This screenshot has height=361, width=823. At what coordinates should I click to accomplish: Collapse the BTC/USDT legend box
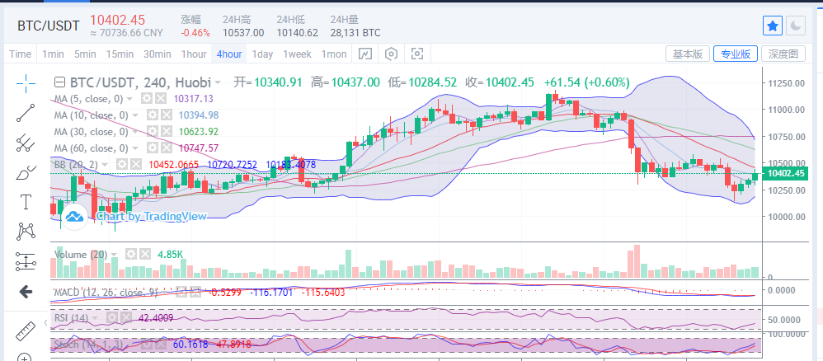pyautogui.click(x=59, y=82)
